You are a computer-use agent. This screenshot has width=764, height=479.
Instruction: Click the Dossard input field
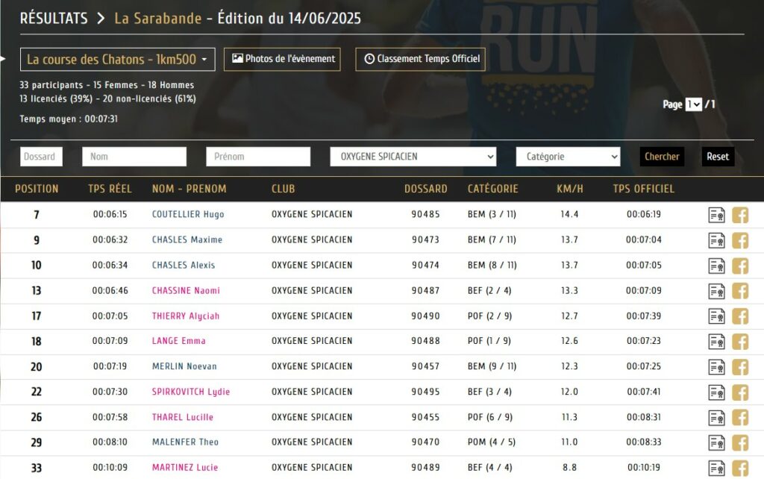click(41, 157)
